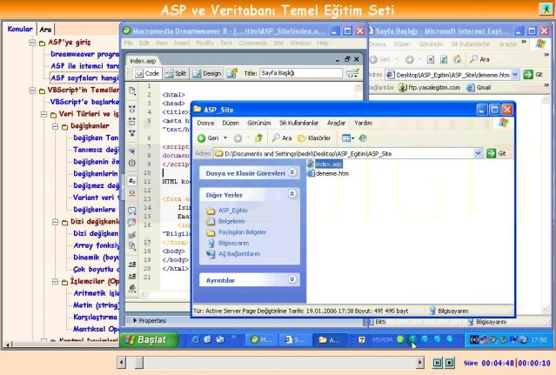The height and width of the screenshot is (375, 556).
Task: Switch to the Konular tab
Action: pyautogui.click(x=20, y=29)
